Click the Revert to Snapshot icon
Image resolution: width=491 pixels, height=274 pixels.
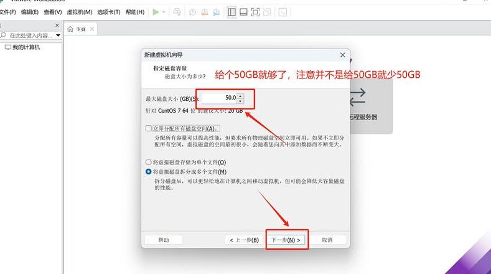pos(204,12)
